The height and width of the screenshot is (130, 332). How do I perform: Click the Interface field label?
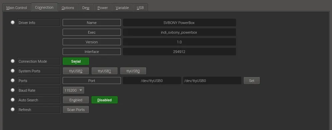[x=92, y=52]
